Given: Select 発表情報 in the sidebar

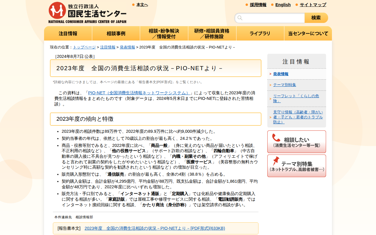Looking at the screenshot, I should (x=281, y=74).
